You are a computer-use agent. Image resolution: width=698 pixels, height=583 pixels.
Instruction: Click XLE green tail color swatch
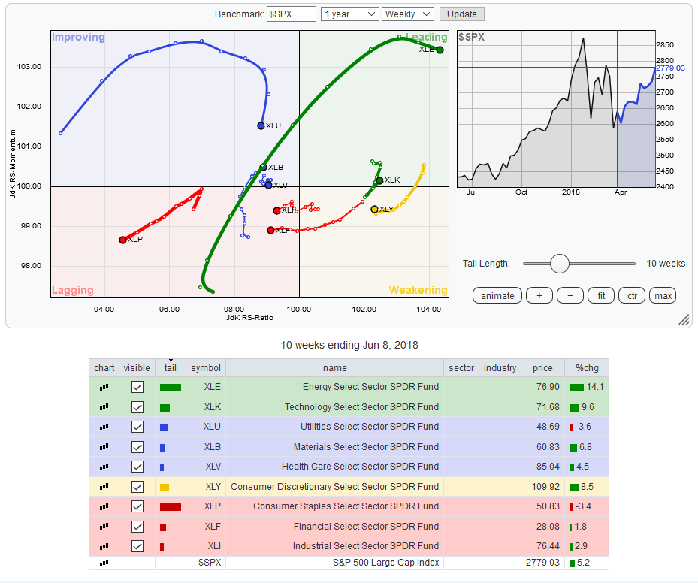171,388
